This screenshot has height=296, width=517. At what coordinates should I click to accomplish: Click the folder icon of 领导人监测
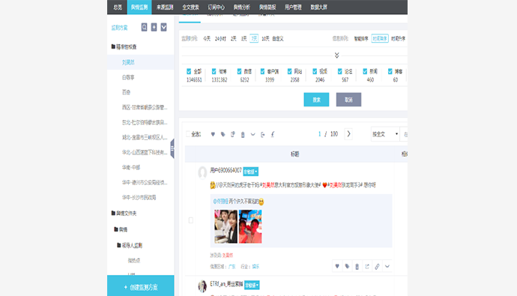[118, 245]
